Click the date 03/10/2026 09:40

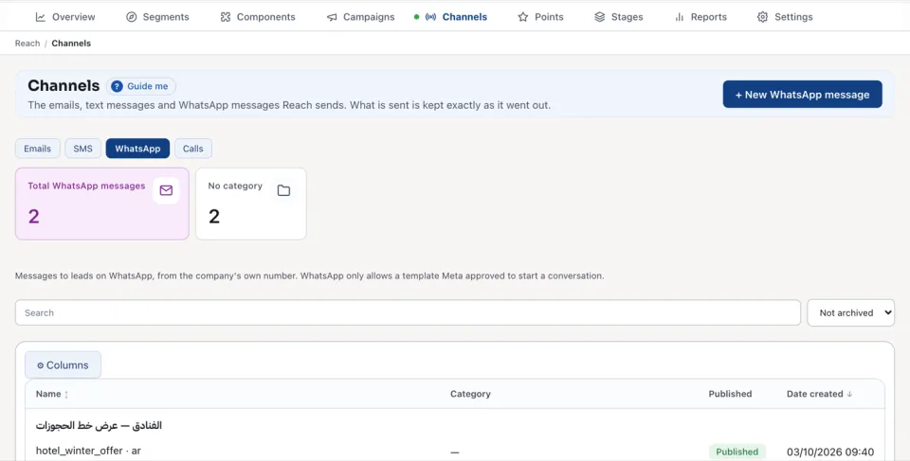[830, 452]
